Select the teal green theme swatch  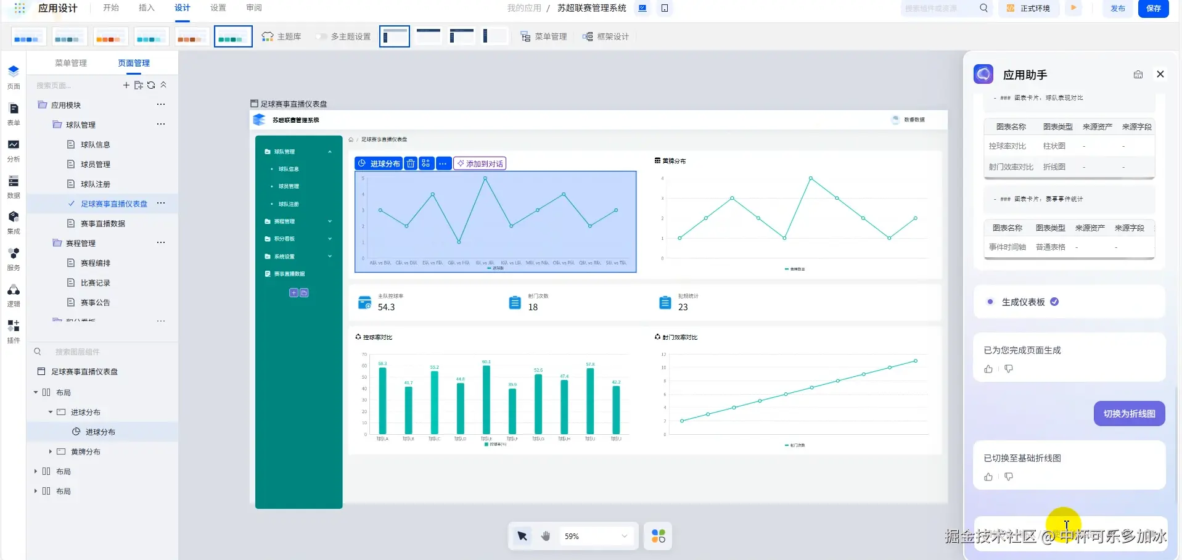[233, 36]
